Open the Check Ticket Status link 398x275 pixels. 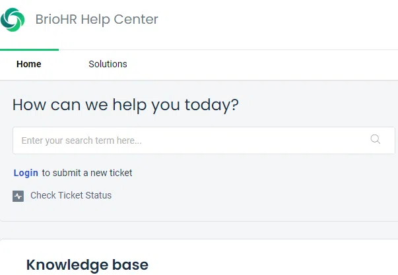click(71, 195)
